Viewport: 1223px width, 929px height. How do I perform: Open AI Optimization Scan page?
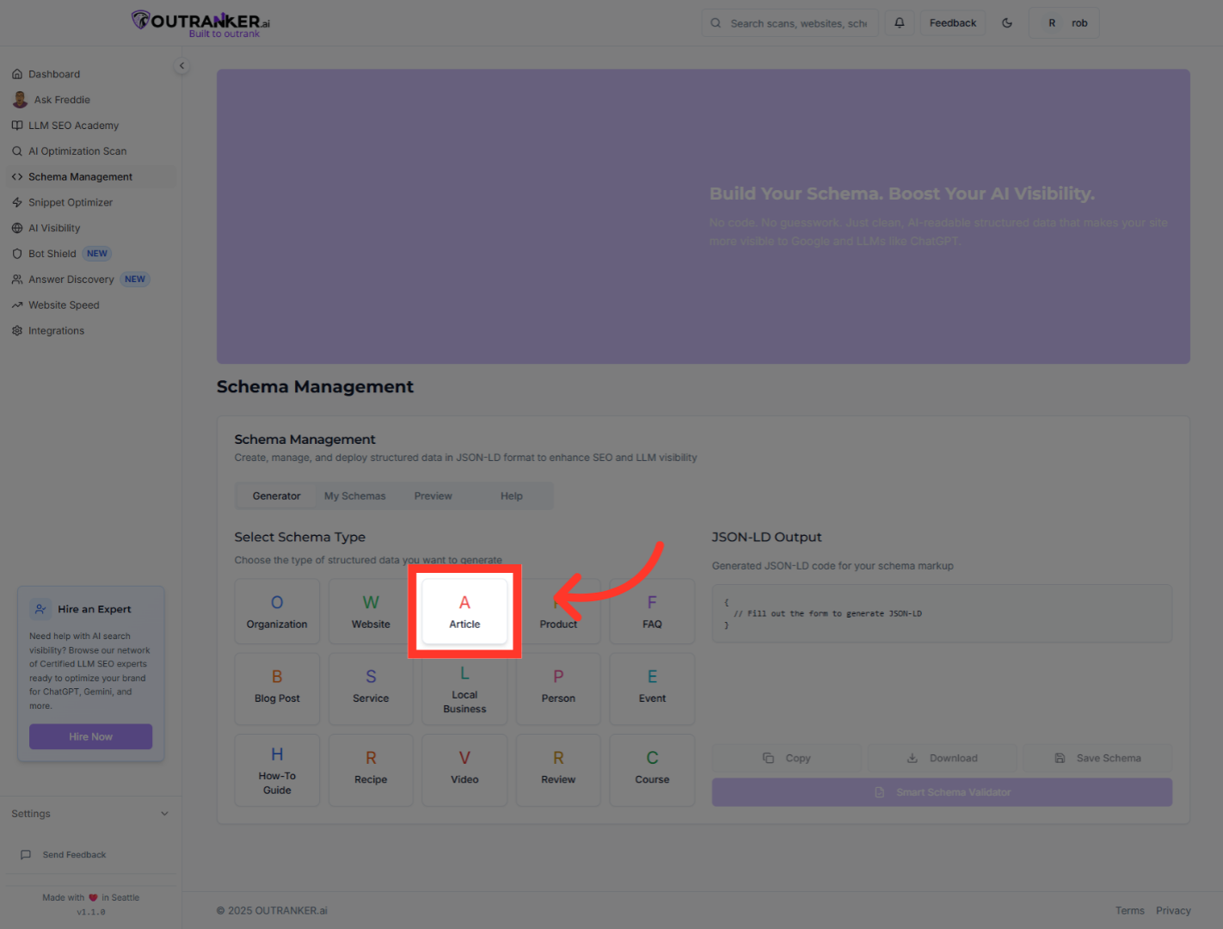click(77, 151)
